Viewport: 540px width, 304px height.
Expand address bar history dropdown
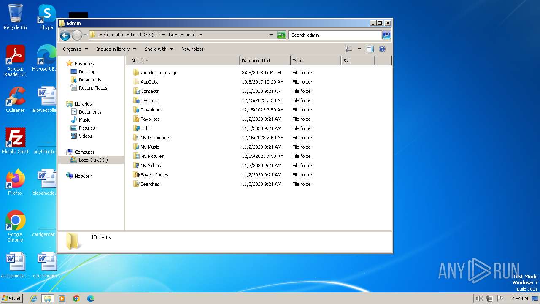coord(271,35)
